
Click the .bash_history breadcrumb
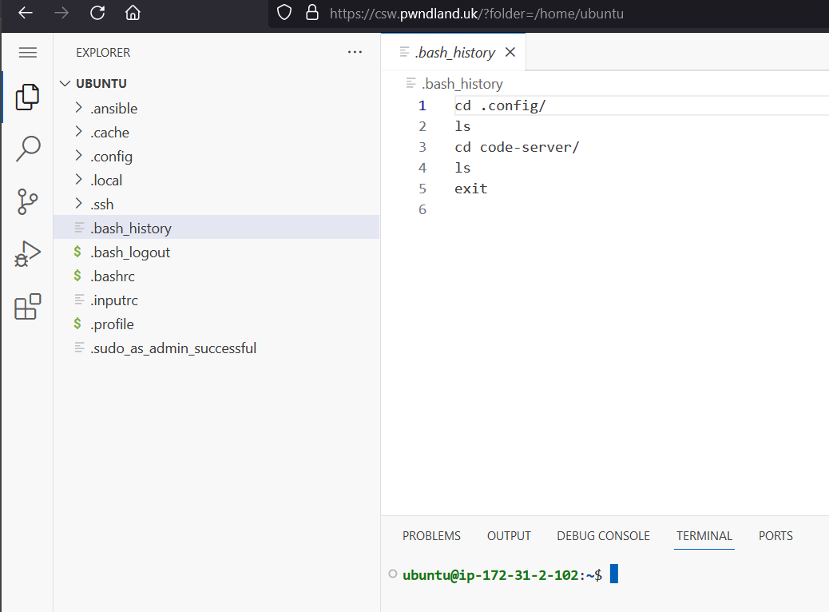462,84
